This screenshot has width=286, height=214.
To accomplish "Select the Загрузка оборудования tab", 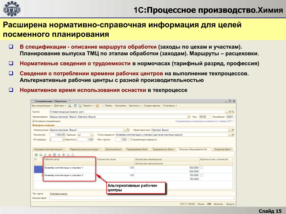I will tap(194, 149).
